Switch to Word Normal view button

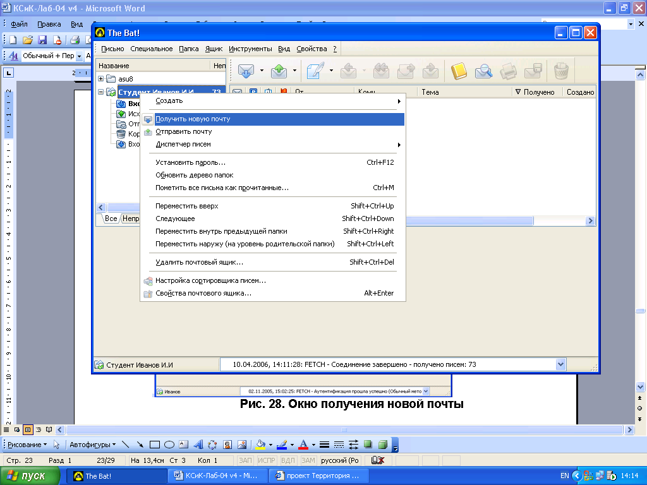[6, 429]
